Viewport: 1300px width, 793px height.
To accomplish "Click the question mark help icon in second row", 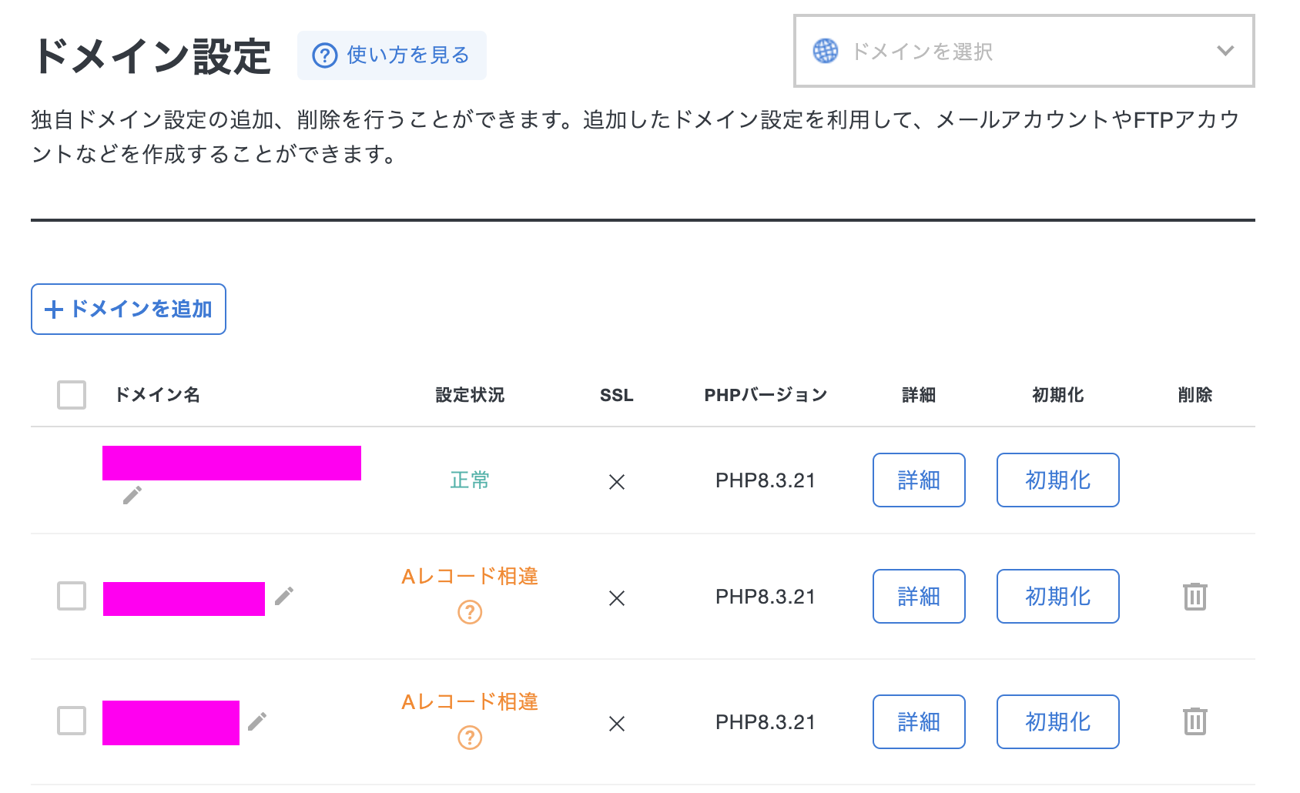I will pyautogui.click(x=470, y=613).
